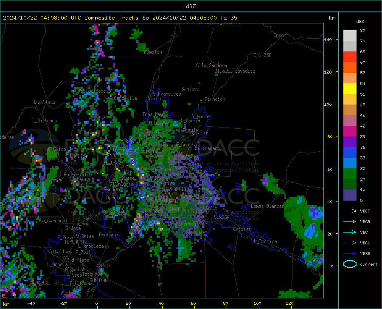The width and height of the screenshot is (382, 309).
Task: Click the L_Asuncion map label
Action: pyautogui.click(x=212, y=99)
